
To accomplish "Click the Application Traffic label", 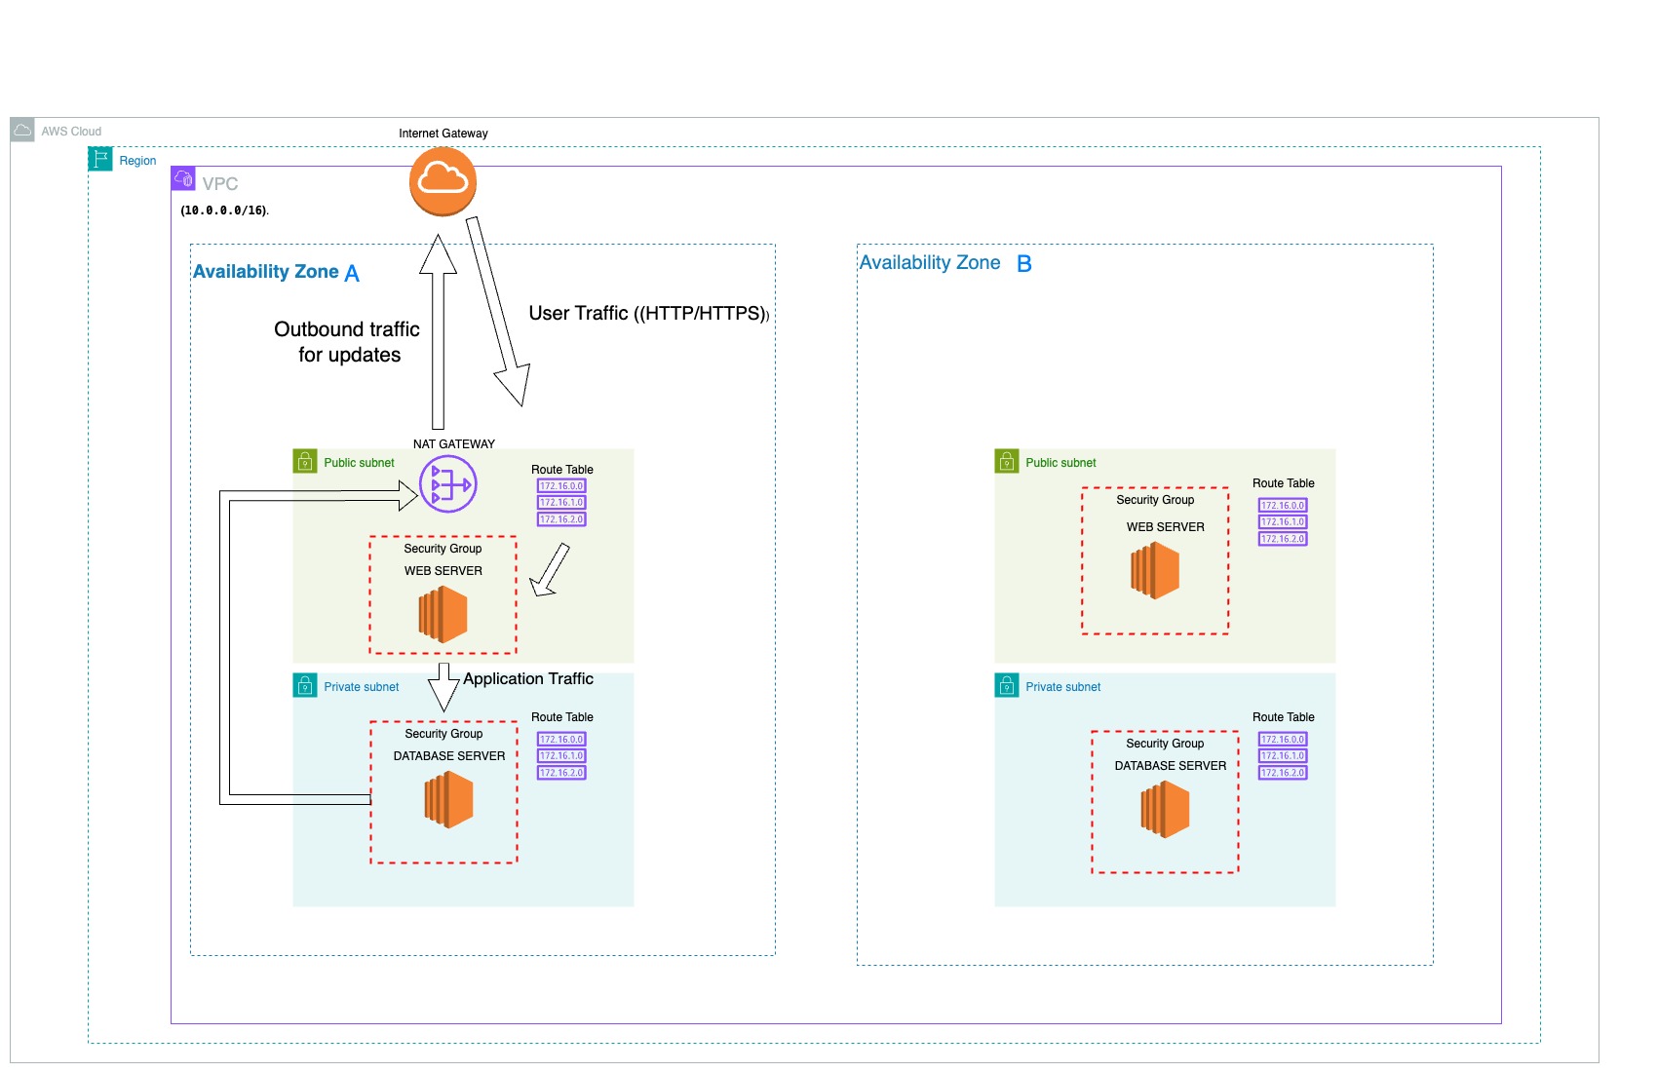I will [529, 678].
